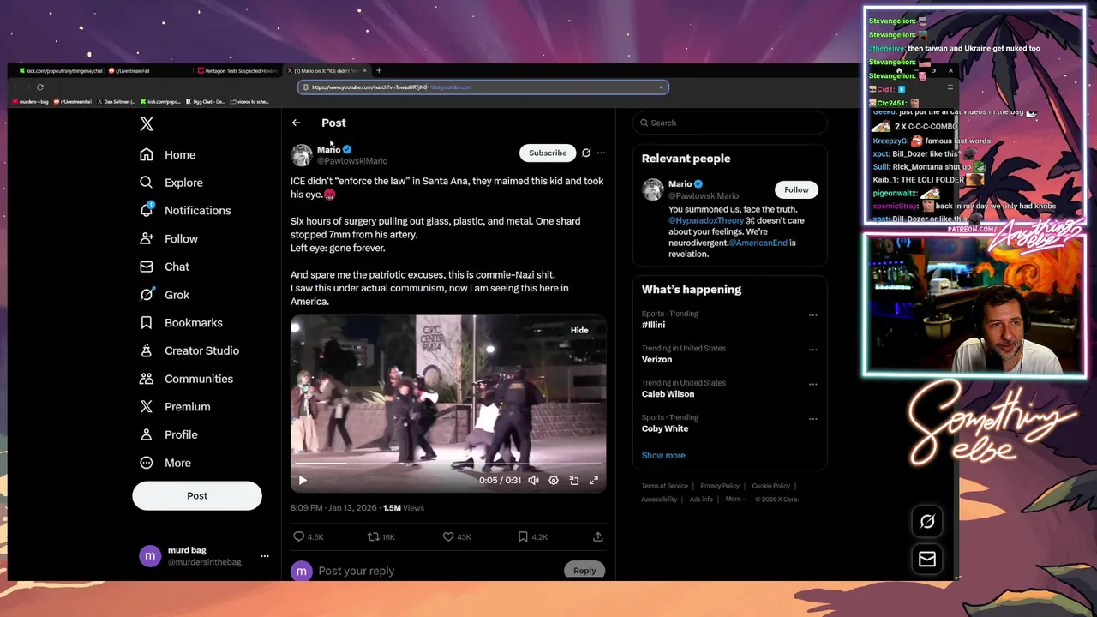Open the floating messages envelope button
The height and width of the screenshot is (617, 1097).
(926, 559)
